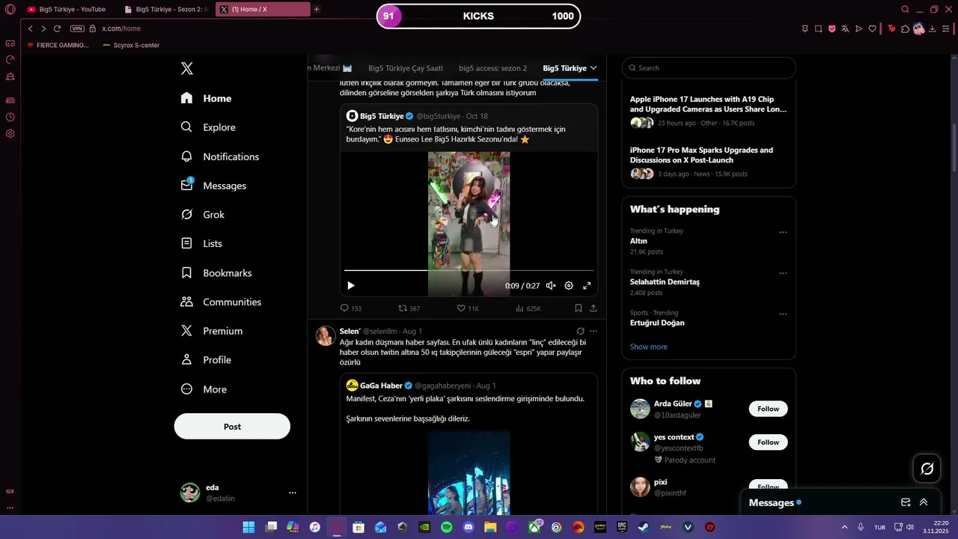Compose new message in Messages drawer
The height and width of the screenshot is (539, 958).
coord(906,502)
